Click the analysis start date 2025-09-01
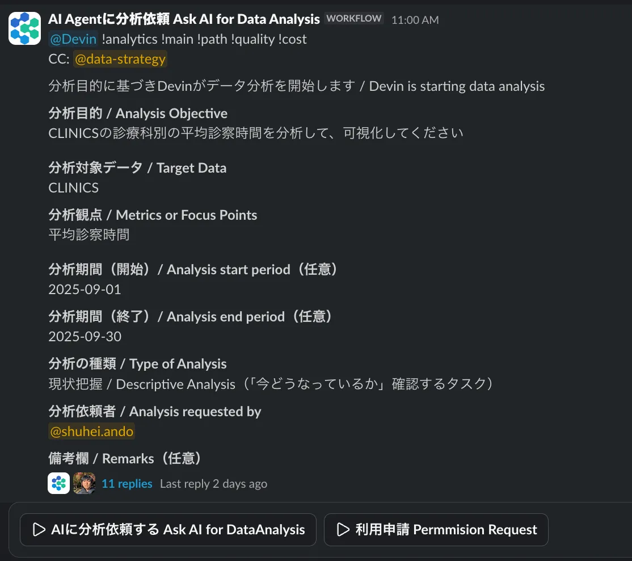This screenshot has width=632, height=561. (85, 290)
